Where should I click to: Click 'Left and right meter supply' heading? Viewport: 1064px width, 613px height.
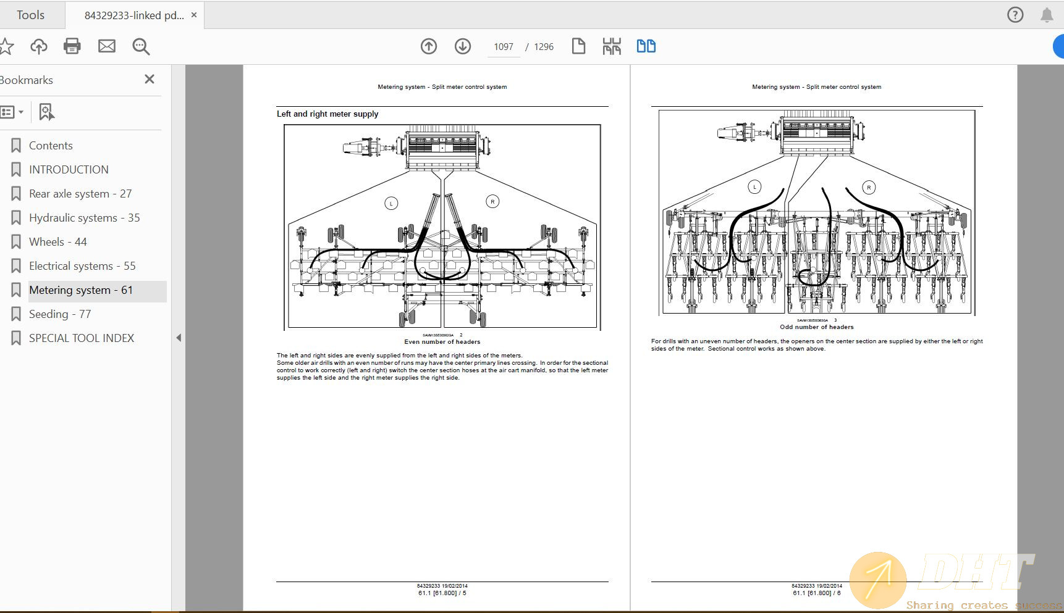327,114
